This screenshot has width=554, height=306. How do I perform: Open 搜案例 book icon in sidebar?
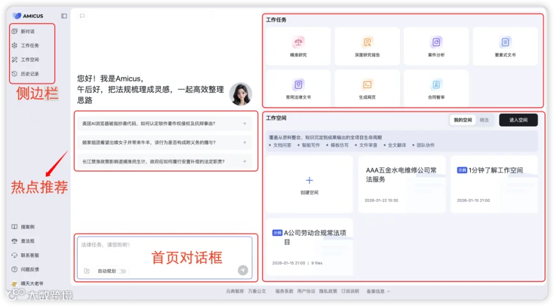15,227
